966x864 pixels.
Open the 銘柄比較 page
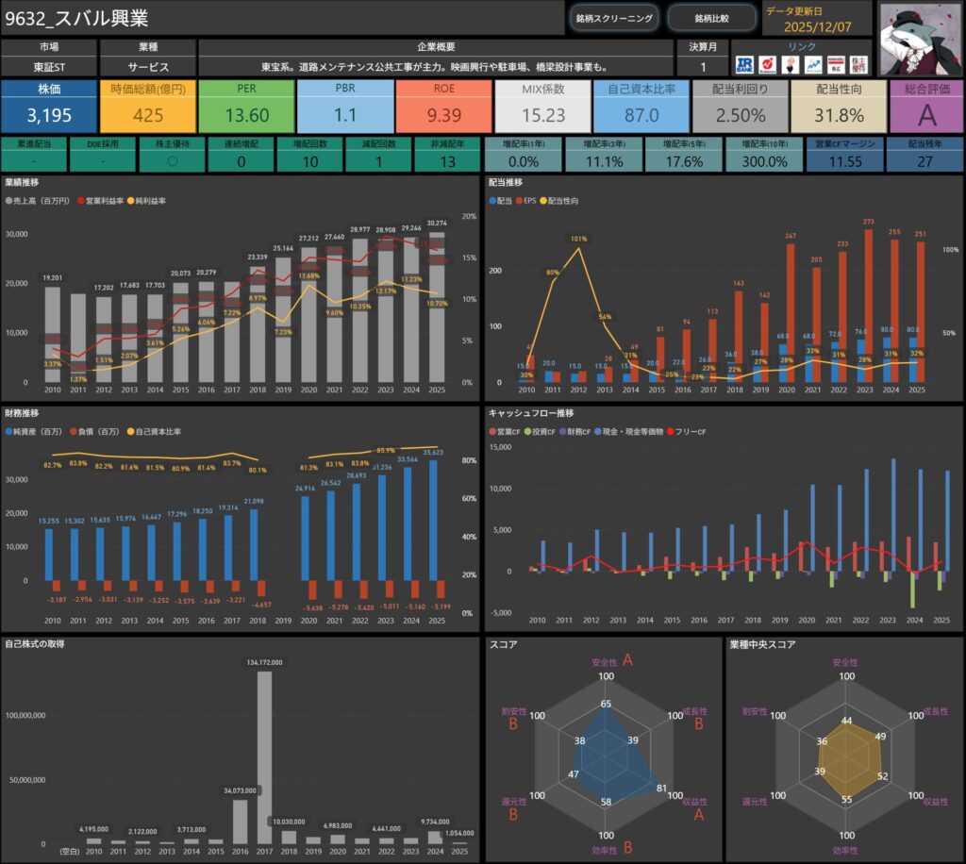(711, 18)
